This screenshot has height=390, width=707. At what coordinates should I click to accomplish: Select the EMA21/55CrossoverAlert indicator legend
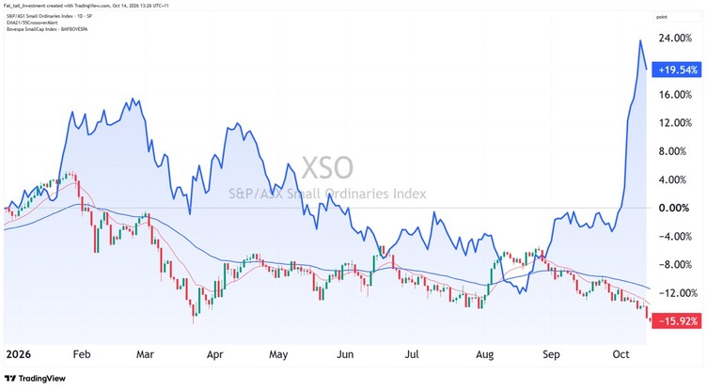tap(32, 23)
